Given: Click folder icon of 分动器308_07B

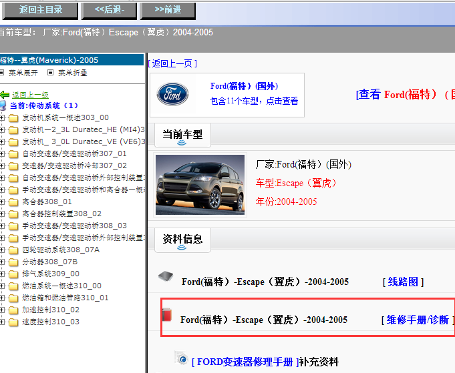Looking at the screenshot, I should tap(13, 262).
